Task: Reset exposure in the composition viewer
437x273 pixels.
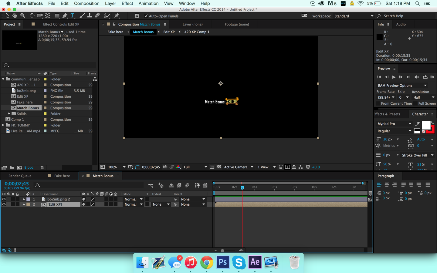Action: [x=308, y=167]
